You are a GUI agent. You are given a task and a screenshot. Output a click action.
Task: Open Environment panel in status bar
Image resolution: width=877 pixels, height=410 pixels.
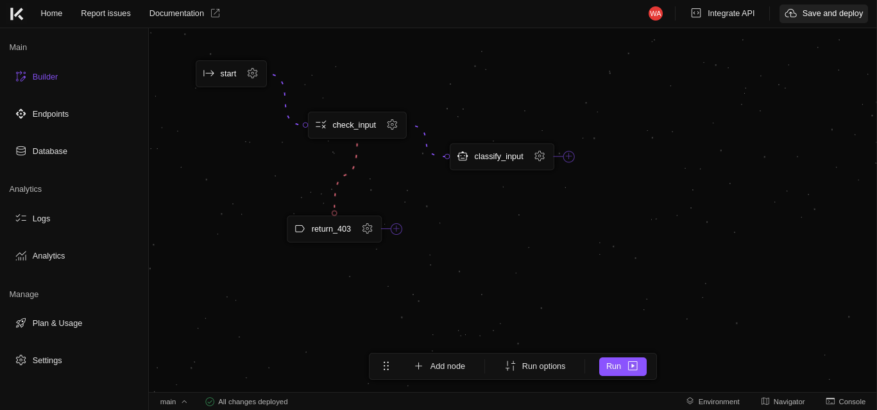tap(713, 402)
